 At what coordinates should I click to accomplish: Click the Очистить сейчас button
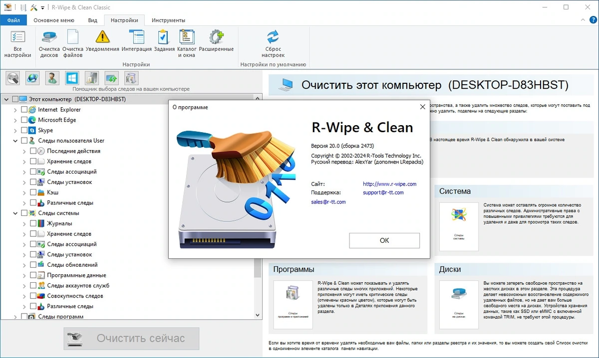click(x=131, y=338)
